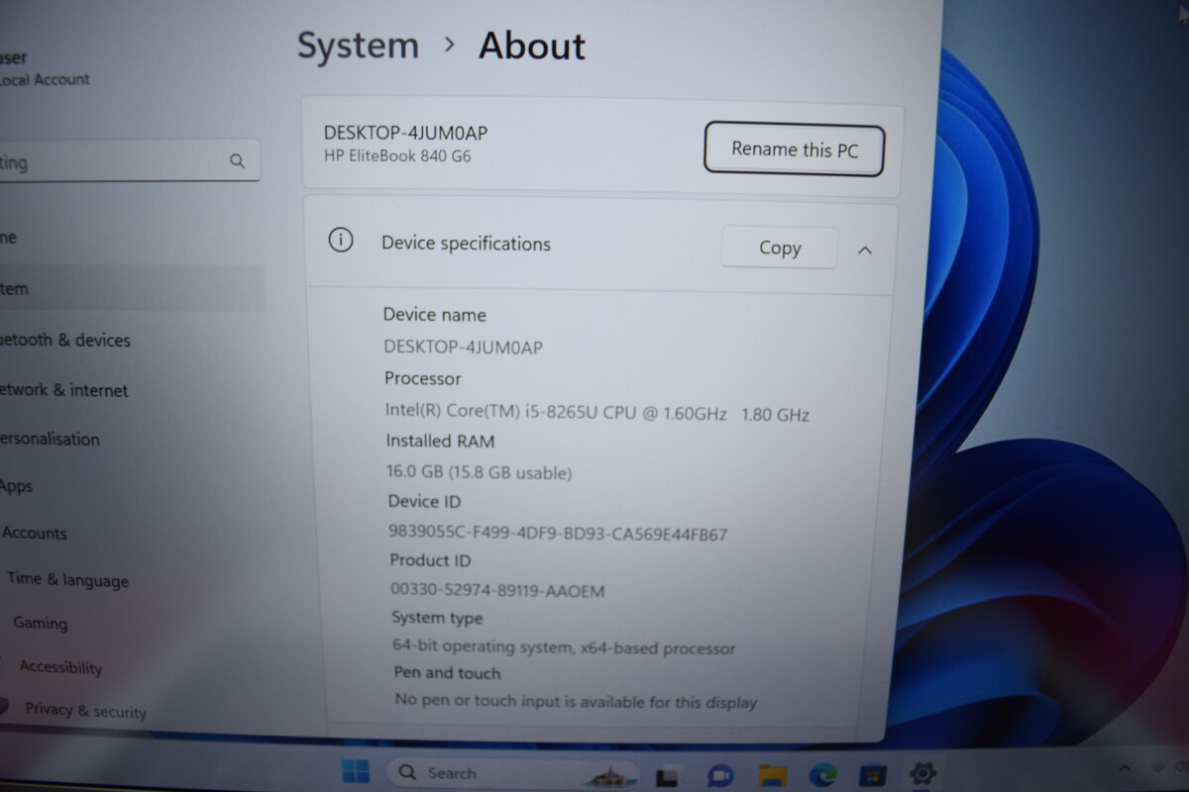This screenshot has height=792, width=1189.
Task: Click the '64-bit operating system' value
Action: [x=564, y=647]
